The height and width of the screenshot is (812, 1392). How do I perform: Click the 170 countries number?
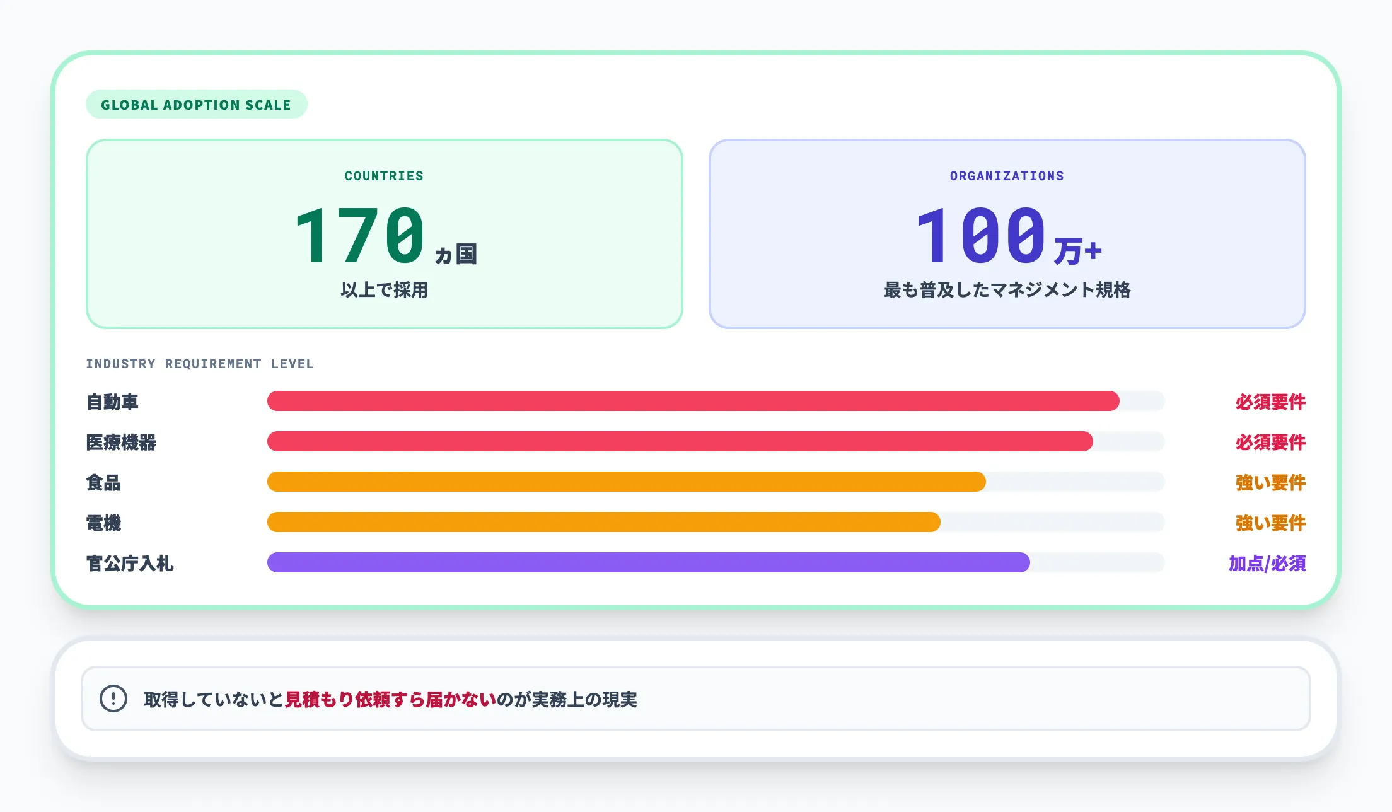(x=360, y=236)
